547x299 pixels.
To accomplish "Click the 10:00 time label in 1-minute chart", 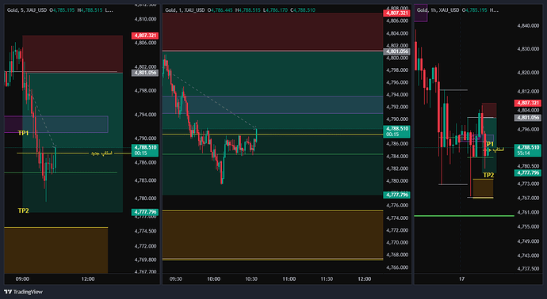I will (x=213, y=278).
